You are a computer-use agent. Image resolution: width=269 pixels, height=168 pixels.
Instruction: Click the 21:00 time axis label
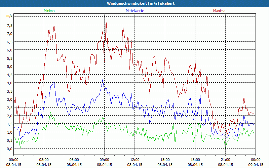pyautogui.click(x=225, y=160)
